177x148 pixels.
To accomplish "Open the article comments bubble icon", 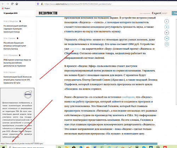I will [x=167, y=44].
